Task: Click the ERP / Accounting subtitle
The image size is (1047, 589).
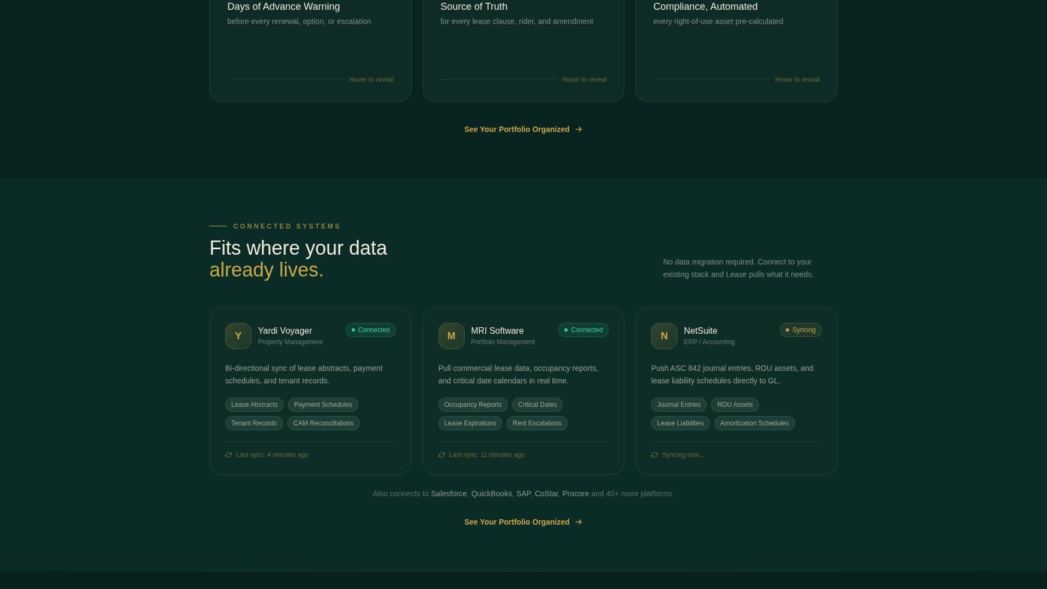Action: click(x=709, y=342)
